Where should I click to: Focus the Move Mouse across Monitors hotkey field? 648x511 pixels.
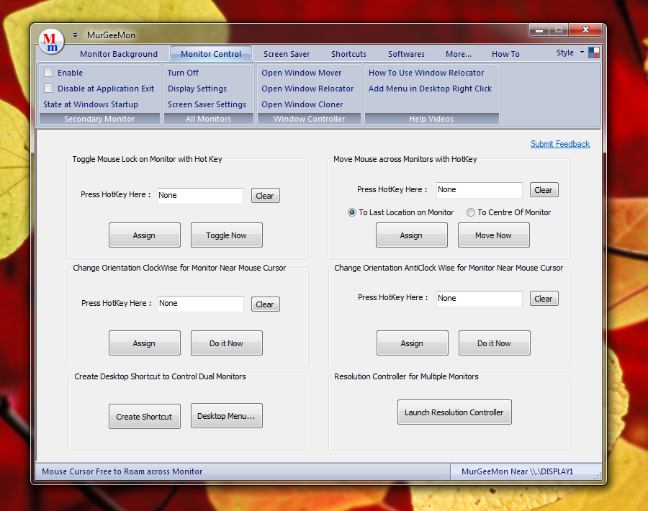(479, 190)
